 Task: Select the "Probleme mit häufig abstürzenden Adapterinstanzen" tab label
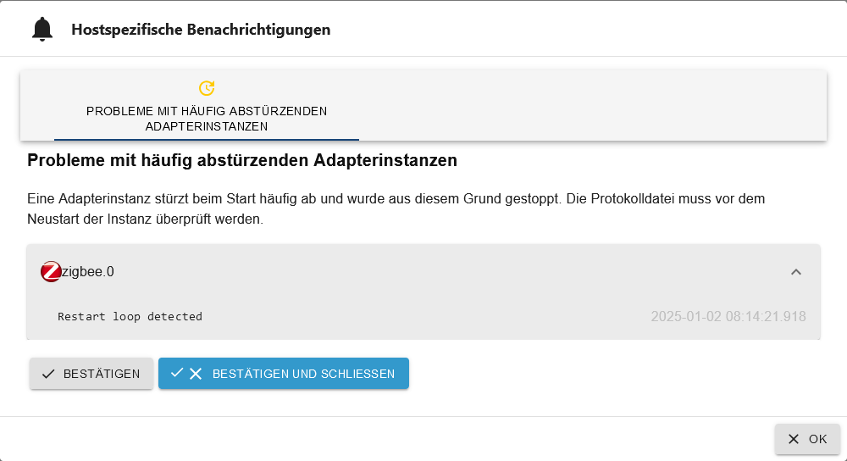[x=207, y=119]
